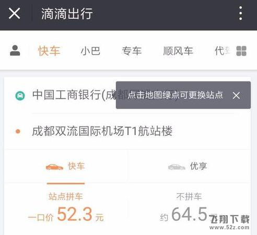Edit destination 成都双流国际机场T1航站楼
The width and height of the screenshot is (257, 235).
[102, 131]
